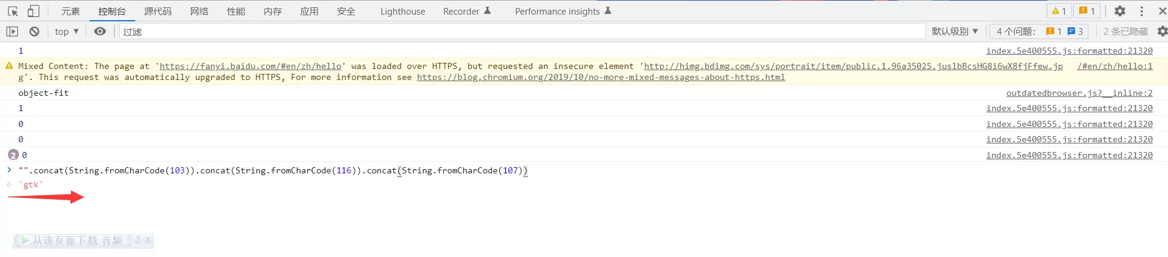Click the yellow warning count badge

click(1059, 11)
